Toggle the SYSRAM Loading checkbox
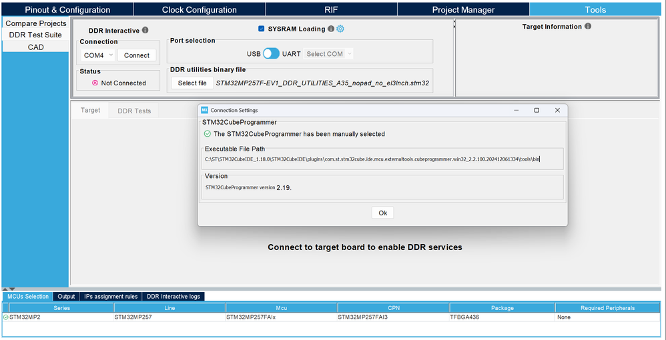Screen dimensions: 666x340 point(261,29)
